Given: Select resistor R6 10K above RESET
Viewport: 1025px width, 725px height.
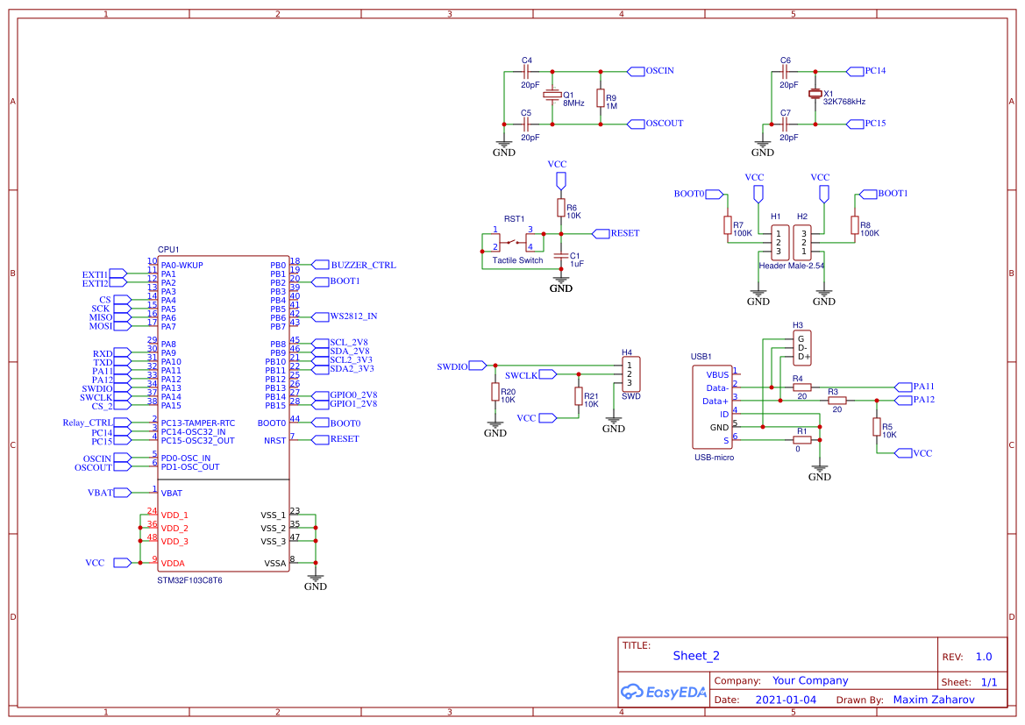Looking at the screenshot, I should click(561, 209).
